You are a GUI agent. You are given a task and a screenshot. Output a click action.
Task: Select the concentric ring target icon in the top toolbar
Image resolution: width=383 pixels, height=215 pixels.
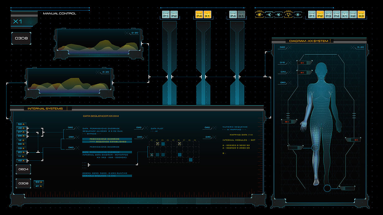pyautogui.click(x=278, y=14)
